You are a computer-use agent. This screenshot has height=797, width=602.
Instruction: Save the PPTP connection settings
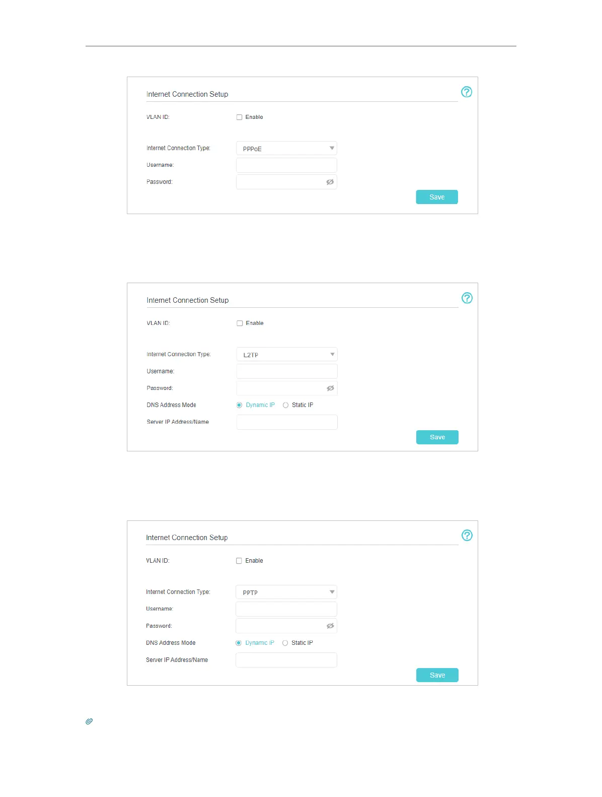click(437, 675)
